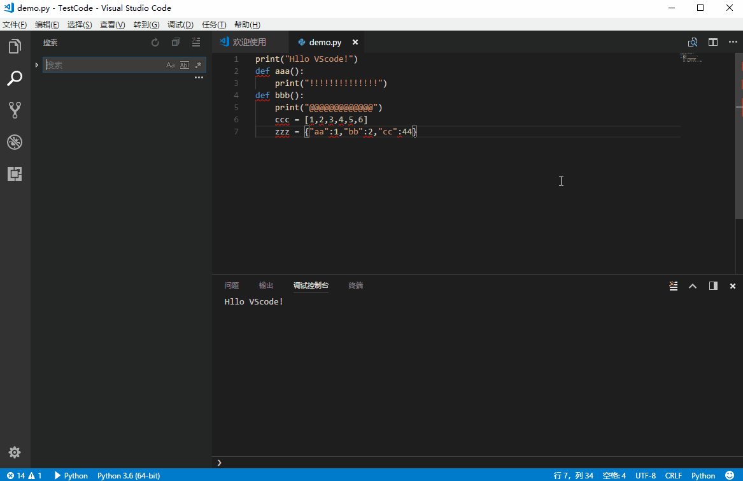Click CRLF line ending in status bar
Image resolution: width=743 pixels, height=481 pixels.
673,475
